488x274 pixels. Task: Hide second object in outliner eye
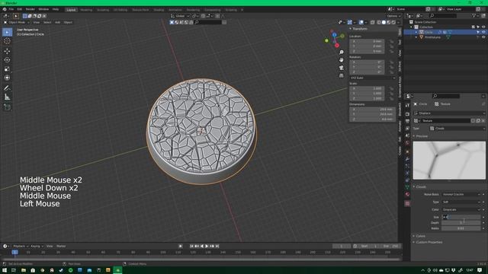(x=483, y=37)
